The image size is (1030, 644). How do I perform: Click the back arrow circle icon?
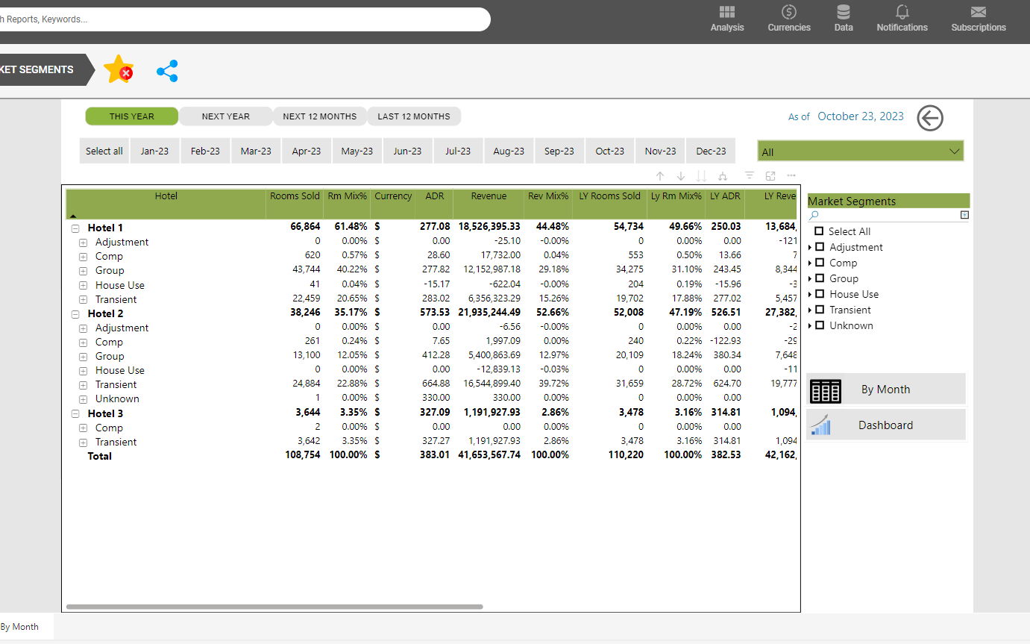(x=929, y=118)
